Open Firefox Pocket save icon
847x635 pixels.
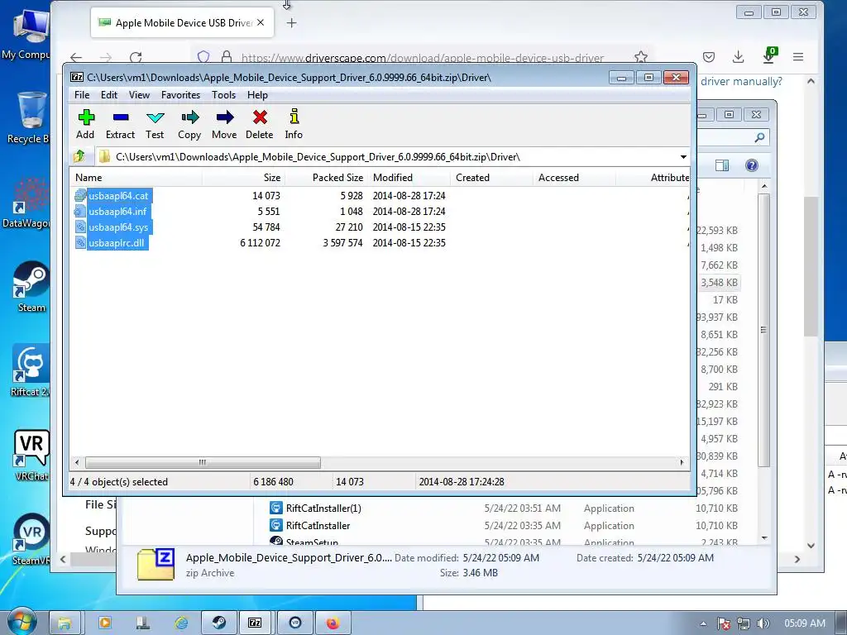pyautogui.click(x=709, y=57)
